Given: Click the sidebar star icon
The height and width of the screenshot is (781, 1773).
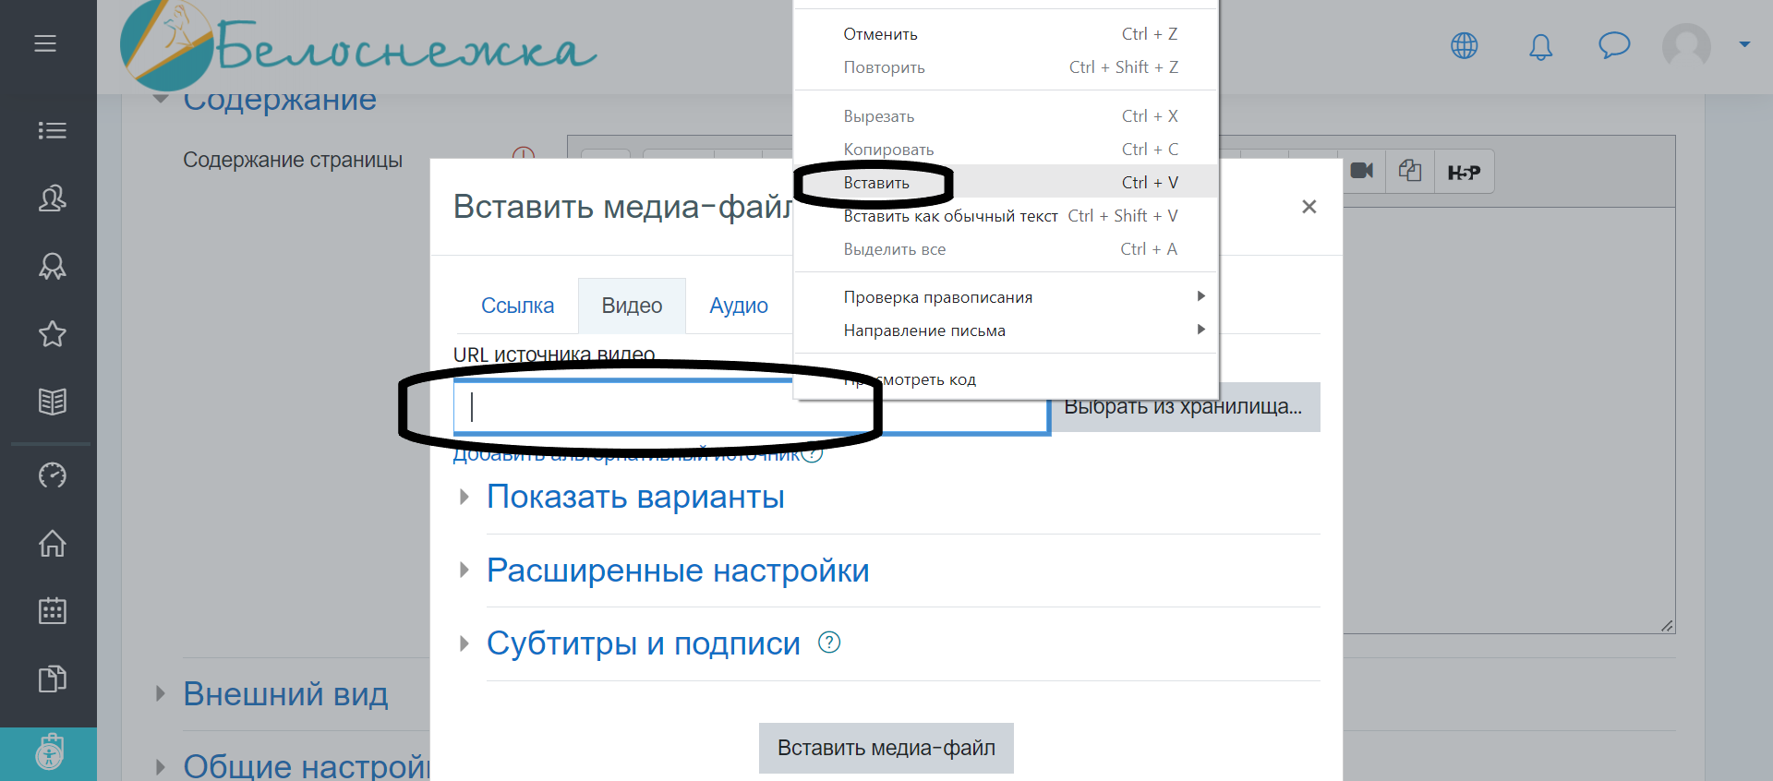Looking at the screenshot, I should tap(52, 333).
